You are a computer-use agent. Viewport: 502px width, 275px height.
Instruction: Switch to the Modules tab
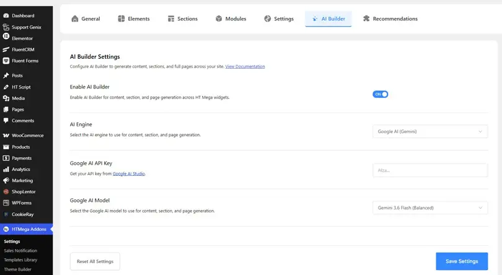tap(231, 19)
